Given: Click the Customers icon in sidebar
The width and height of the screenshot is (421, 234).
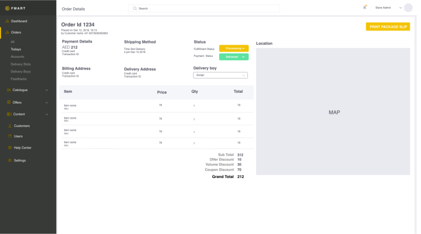Looking at the screenshot, I should pos(10,126).
